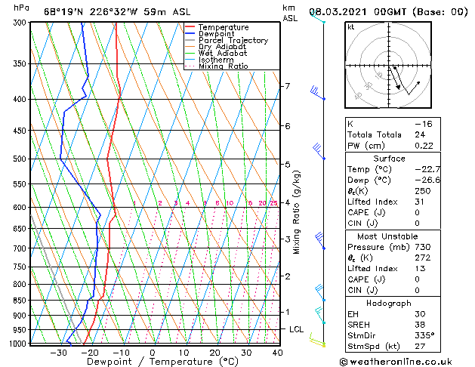The height and width of the screenshot is (367, 475).
Task: Click the 'Mixing Ratio (g/kg)' vertical axis title
Action: coord(296,212)
